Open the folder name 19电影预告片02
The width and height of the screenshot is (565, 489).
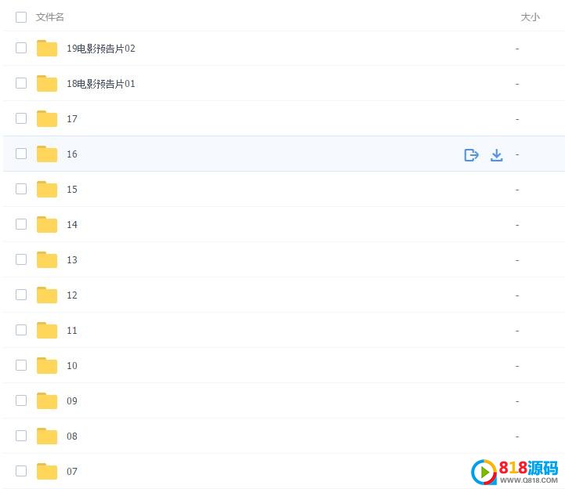pos(101,49)
